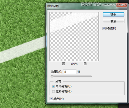The width and height of the screenshot is (129, 108).
Task: Click the 100% zoom level text
Action: pyautogui.click(x=74, y=64)
